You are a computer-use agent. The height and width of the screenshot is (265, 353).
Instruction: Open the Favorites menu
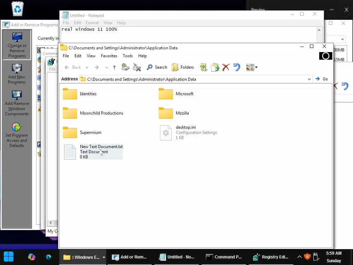coord(109,56)
